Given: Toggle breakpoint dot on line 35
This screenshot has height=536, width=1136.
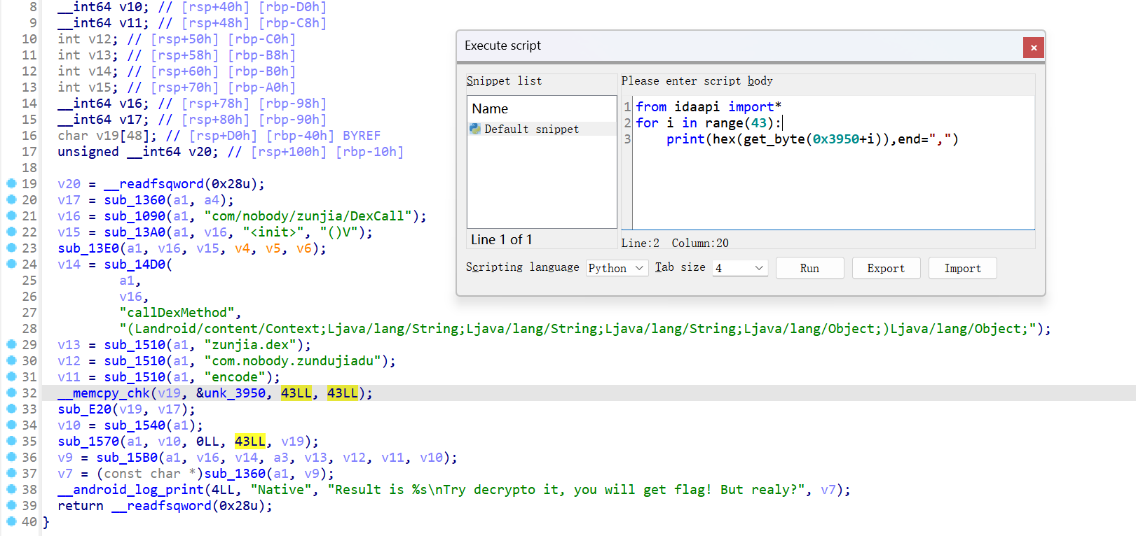Looking at the screenshot, I should point(11,441).
